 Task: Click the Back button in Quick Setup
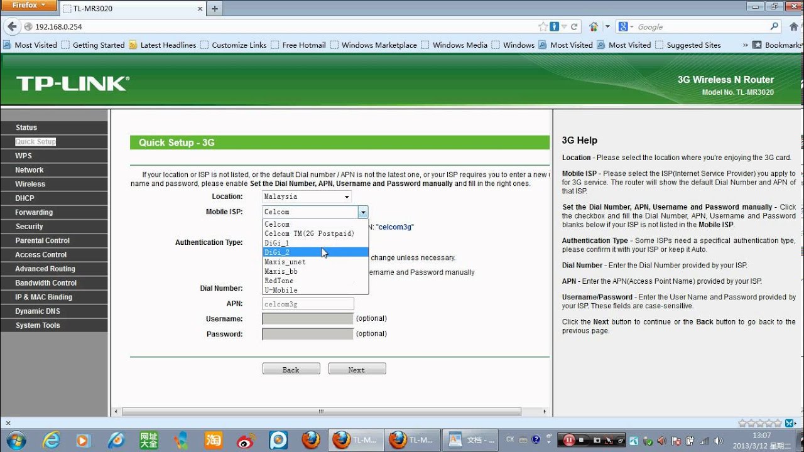click(x=291, y=369)
